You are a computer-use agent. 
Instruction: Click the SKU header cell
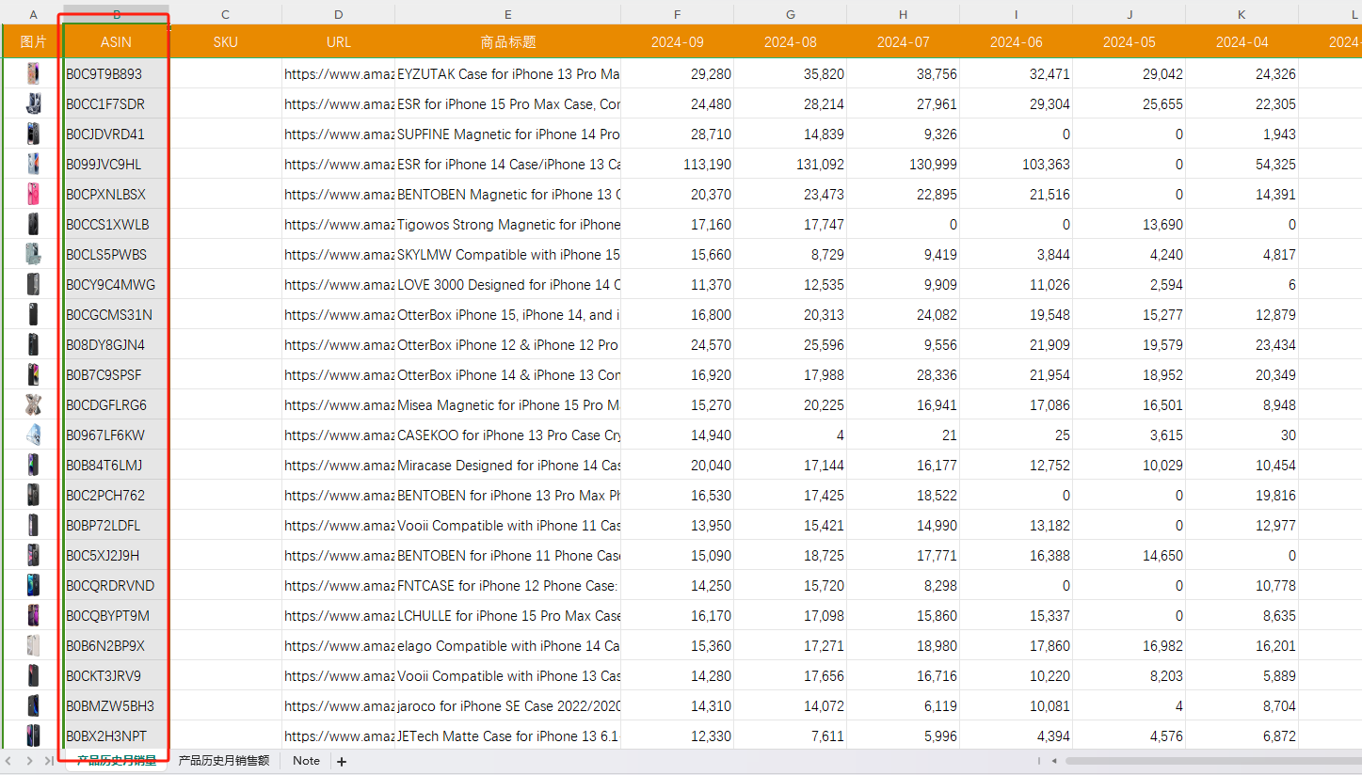pos(225,42)
